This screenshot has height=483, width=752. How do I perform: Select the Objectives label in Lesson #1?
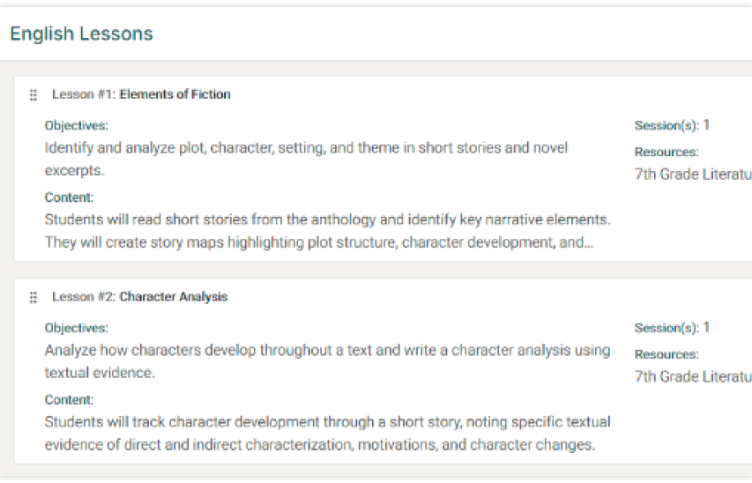coord(76,126)
